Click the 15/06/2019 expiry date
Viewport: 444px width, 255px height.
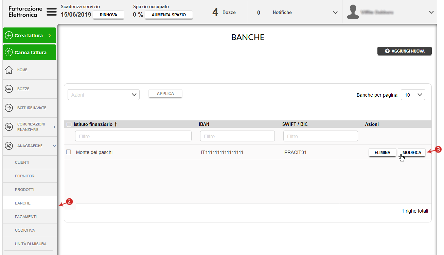[x=76, y=15]
